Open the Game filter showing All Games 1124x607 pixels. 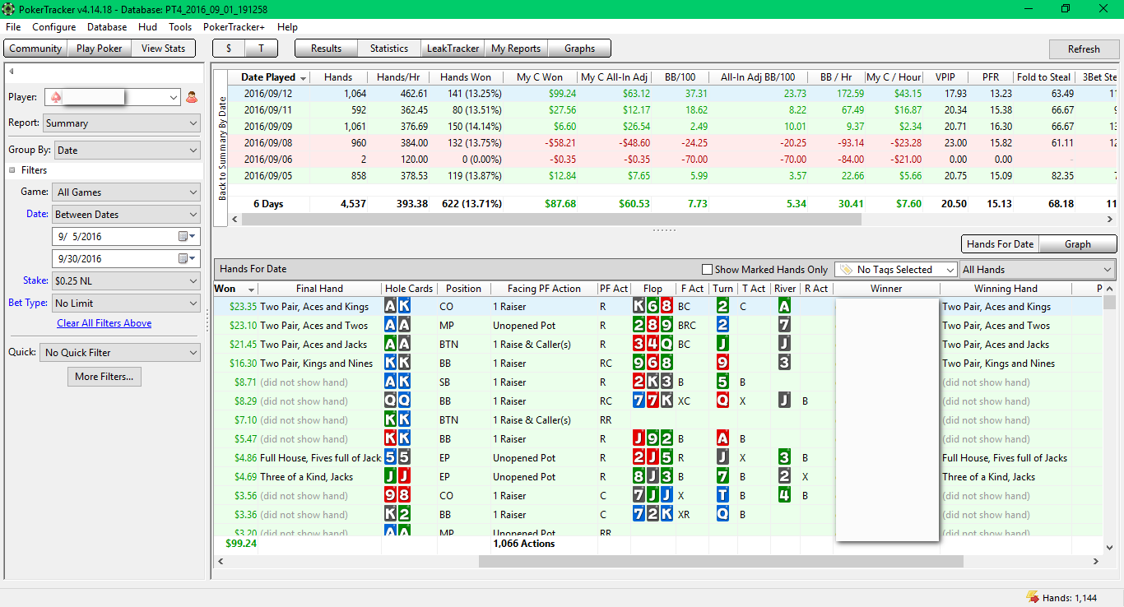click(x=126, y=192)
